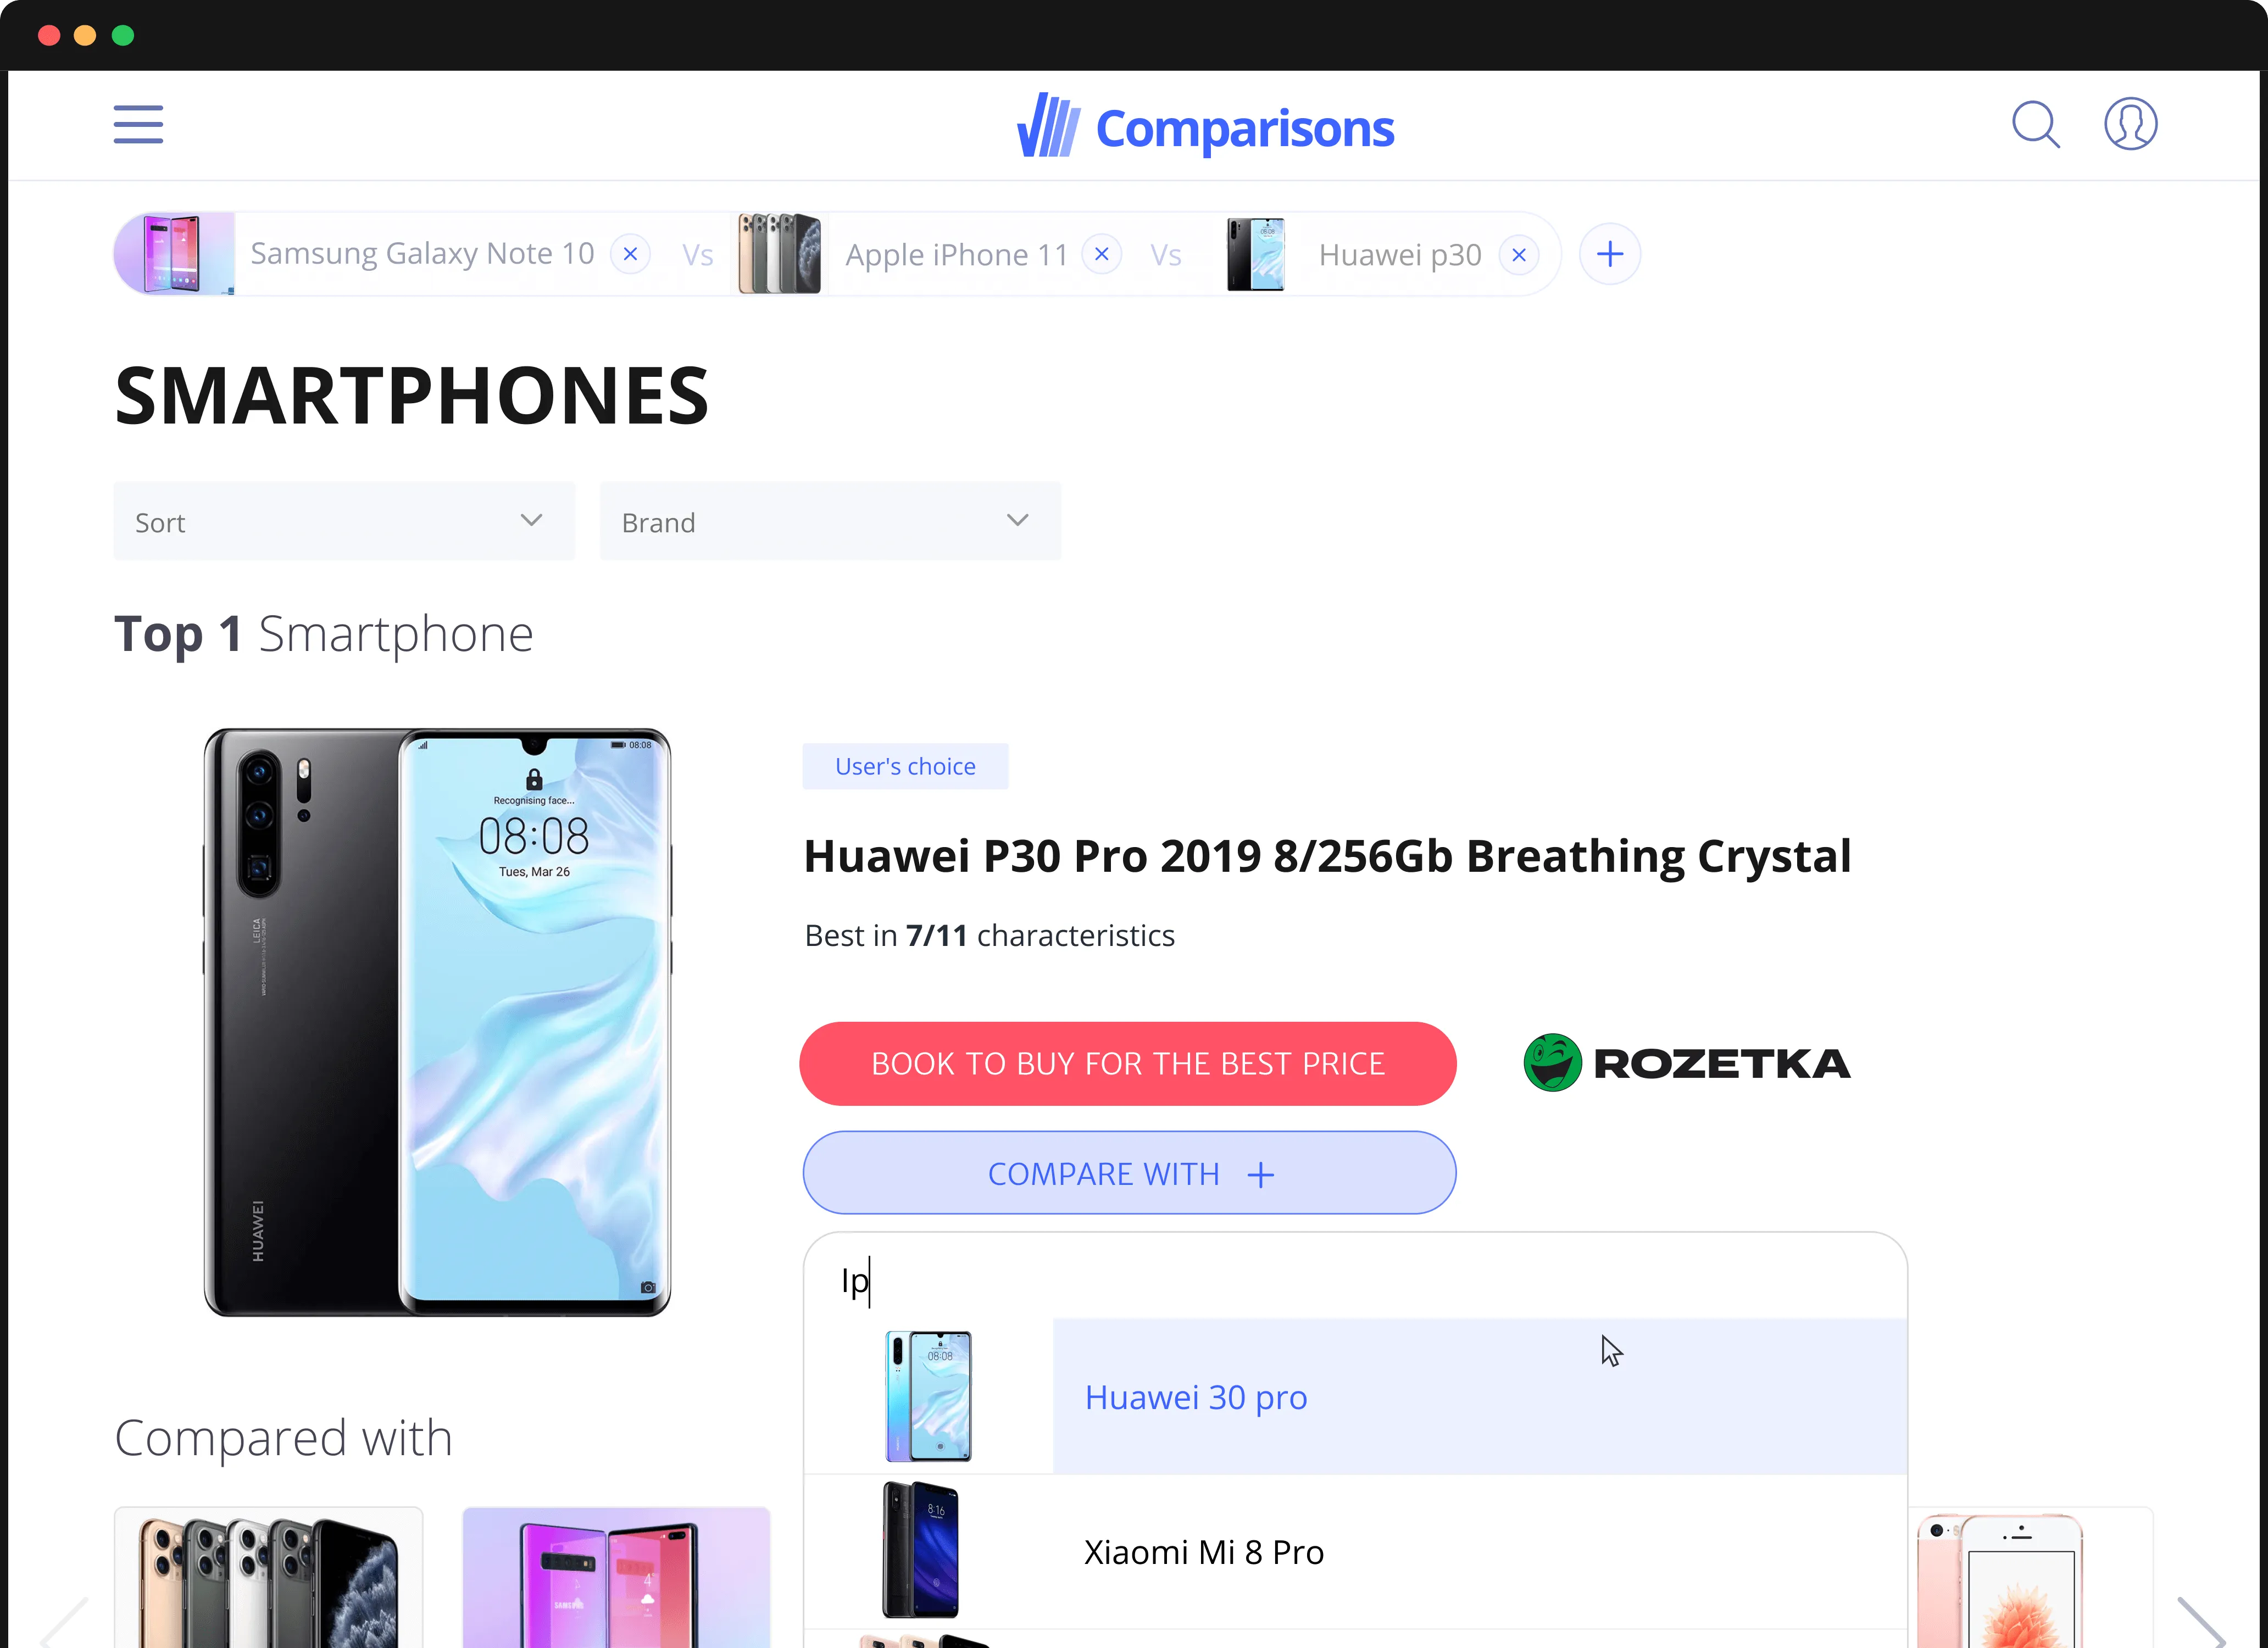
Task: Click the search magnifier icon
Action: pyautogui.click(x=2035, y=125)
